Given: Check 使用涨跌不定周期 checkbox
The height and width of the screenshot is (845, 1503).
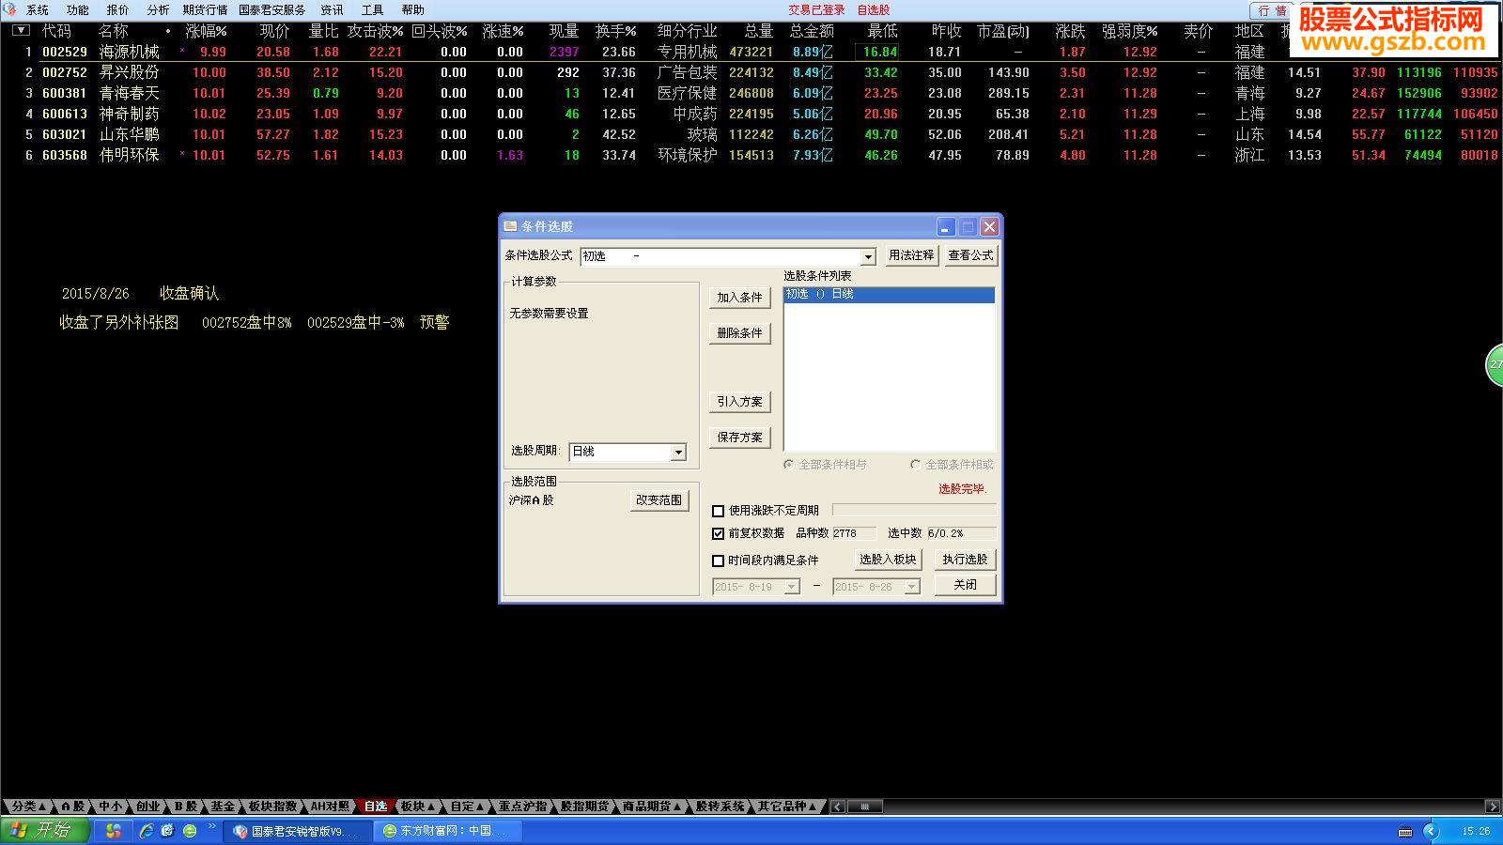Looking at the screenshot, I should pyautogui.click(x=719, y=511).
